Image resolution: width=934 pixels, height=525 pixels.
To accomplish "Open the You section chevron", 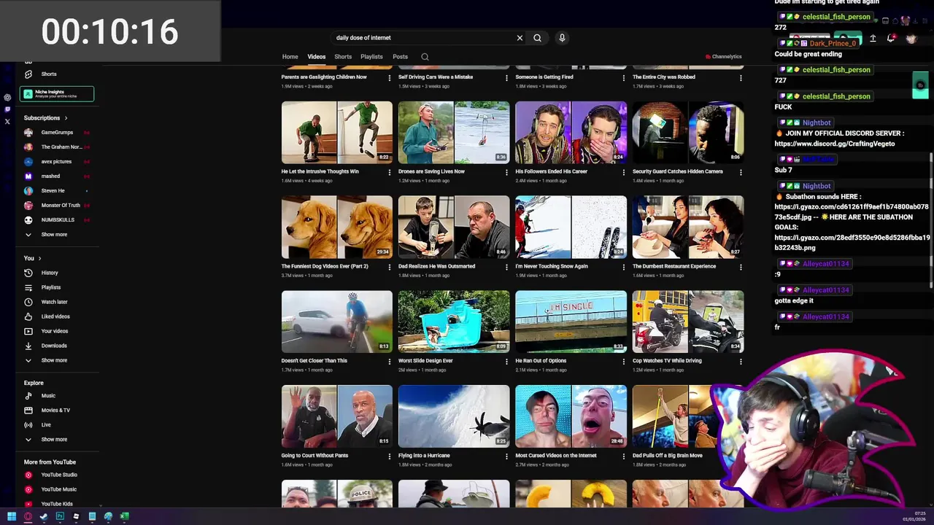I will click(39, 258).
